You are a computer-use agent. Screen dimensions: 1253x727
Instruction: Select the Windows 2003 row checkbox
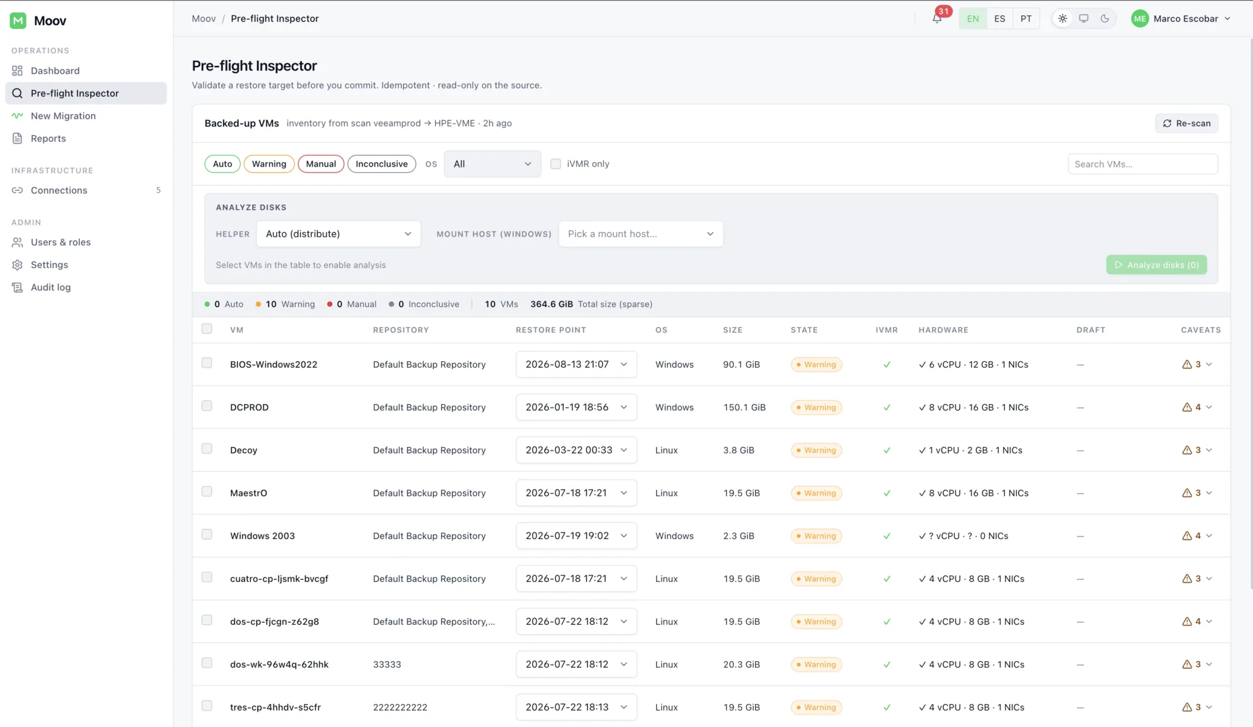click(x=206, y=535)
